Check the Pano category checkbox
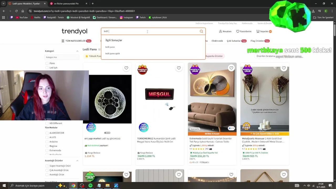336x189 pixels. [47, 63]
